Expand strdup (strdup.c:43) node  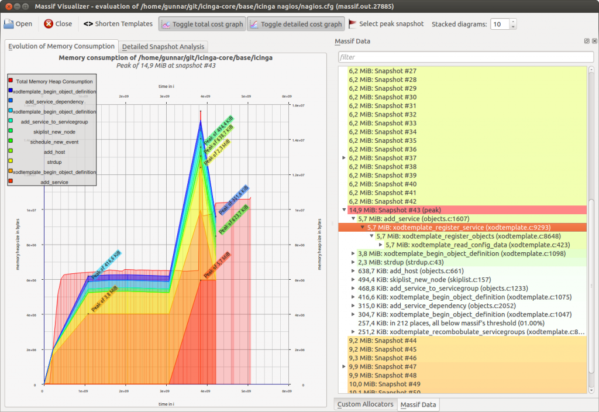[x=353, y=262]
